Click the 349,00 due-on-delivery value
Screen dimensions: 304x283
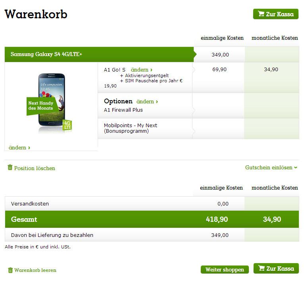tap(220, 235)
